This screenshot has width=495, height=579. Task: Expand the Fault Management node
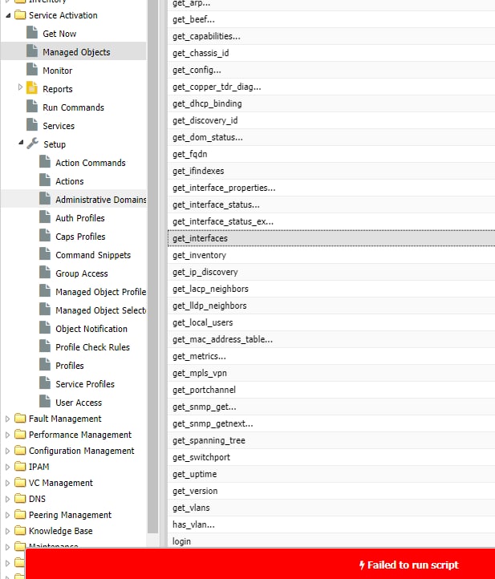pos(7,419)
